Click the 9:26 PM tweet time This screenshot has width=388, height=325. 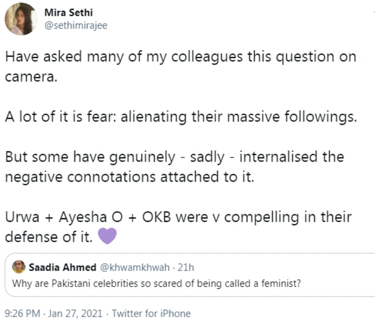[x=22, y=314]
